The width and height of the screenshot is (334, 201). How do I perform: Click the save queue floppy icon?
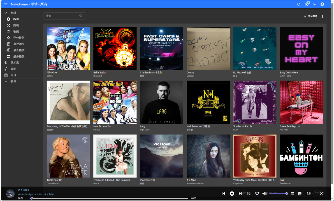pos(249,193)
